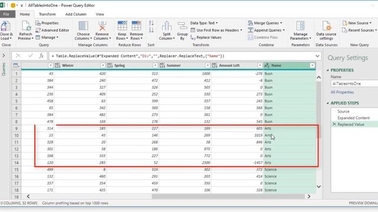The image size is (378, 212).
Task: Click the smiley feedback icon in the title bar
Action: pos(13,5)
